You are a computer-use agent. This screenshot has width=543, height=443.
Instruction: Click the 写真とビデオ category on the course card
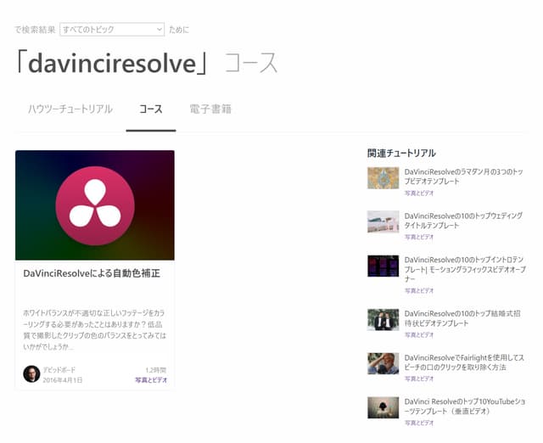click(x=151, y=380)
